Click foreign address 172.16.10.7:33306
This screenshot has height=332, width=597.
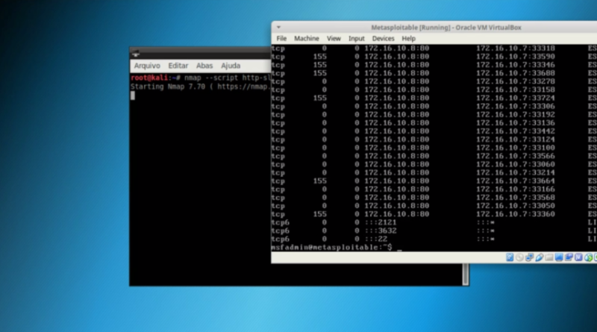(x=516, y=107)
